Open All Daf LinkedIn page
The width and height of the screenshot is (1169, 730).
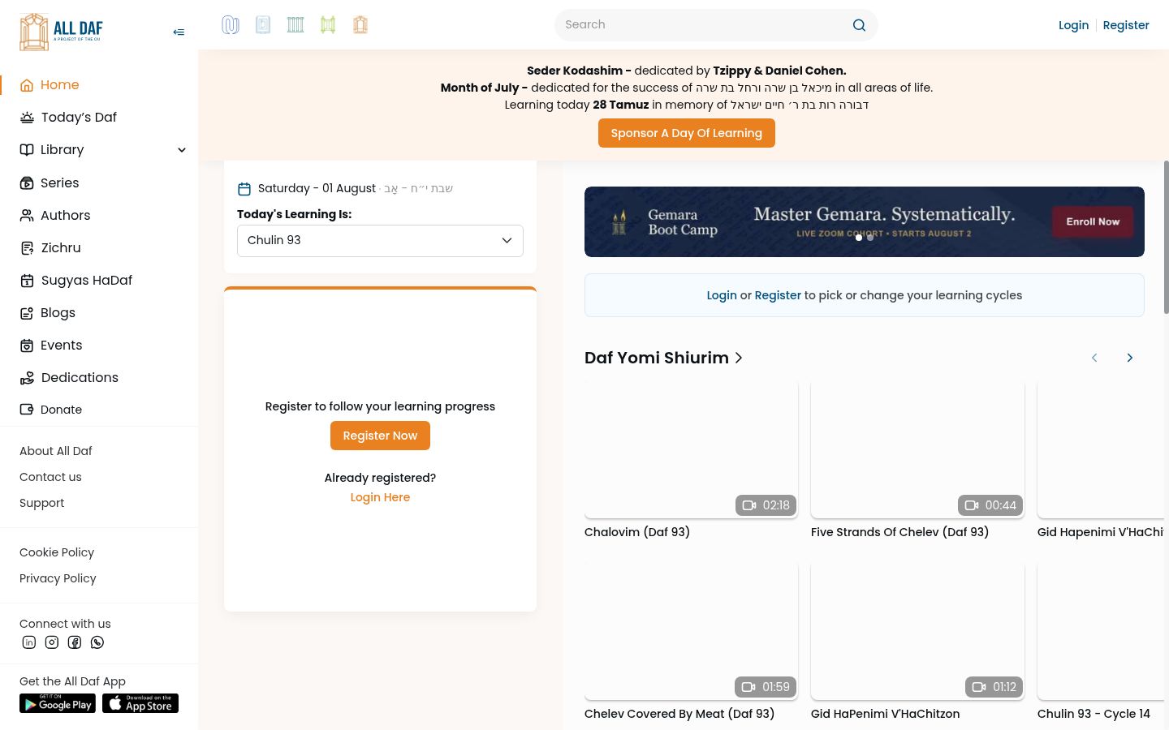click(x=29, y=642)
